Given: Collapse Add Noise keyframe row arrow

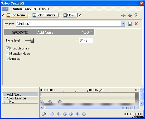Looking at the screenshot, I should pyautogui.click(x=4, y=94).
